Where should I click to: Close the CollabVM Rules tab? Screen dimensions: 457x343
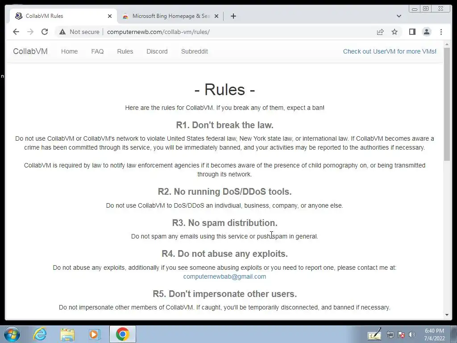[110, 16]
